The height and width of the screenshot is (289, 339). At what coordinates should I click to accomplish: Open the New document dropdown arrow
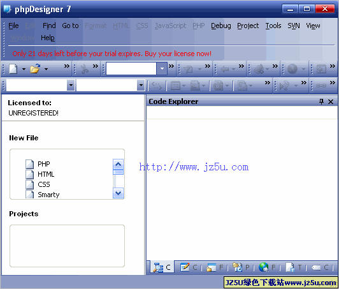pyautogui.click(x=24, y=70)
